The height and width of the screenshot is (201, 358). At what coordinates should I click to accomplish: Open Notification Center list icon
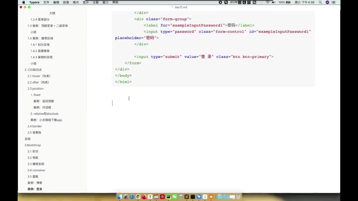click(333, 2)
